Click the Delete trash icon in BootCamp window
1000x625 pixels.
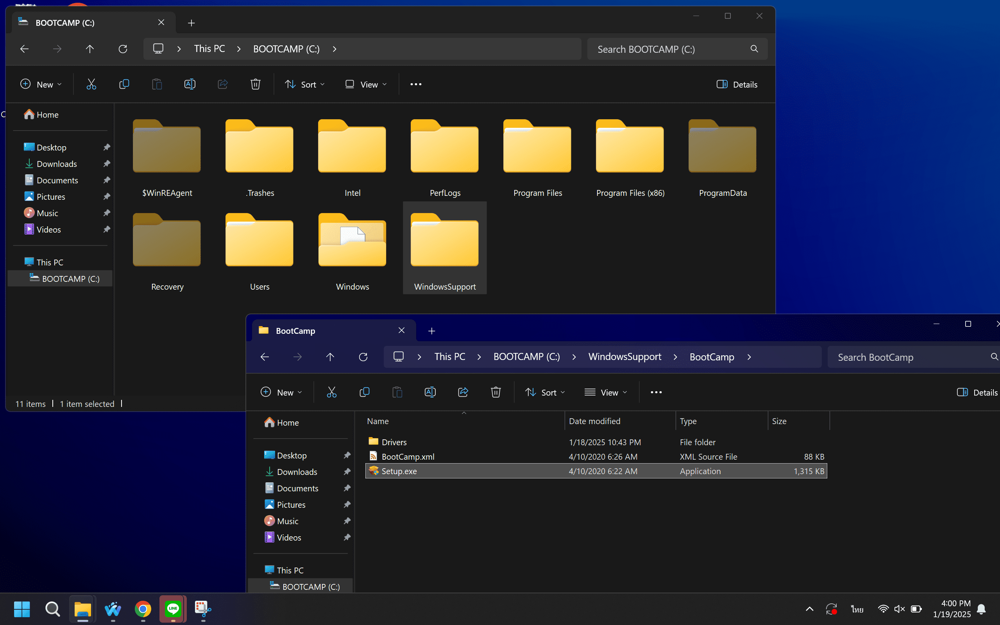click(x=496, y=392)
